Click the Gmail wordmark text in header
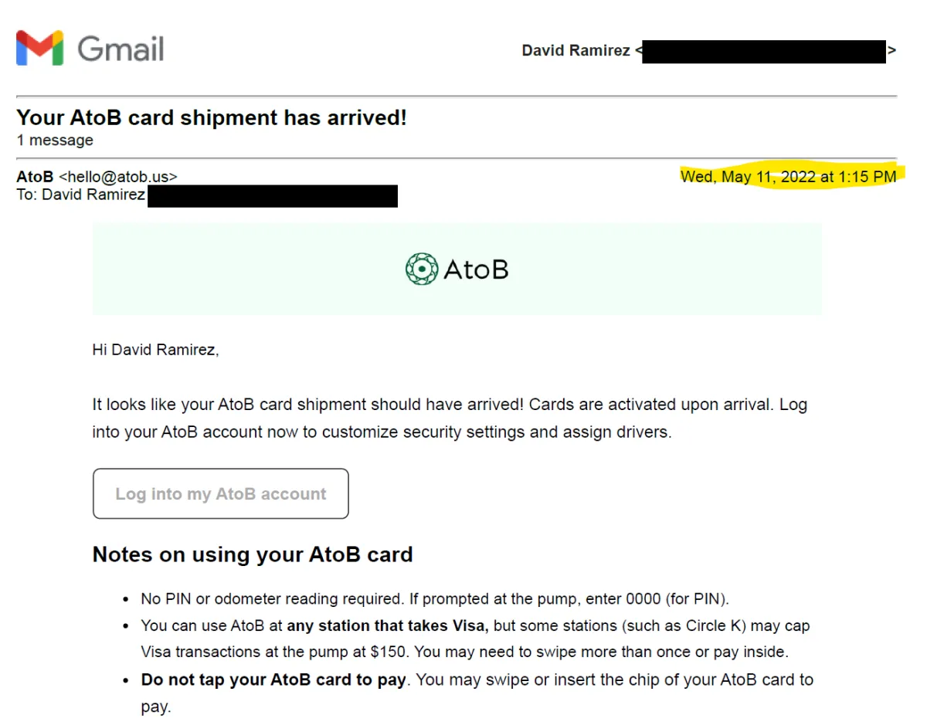927x722 pixels. click(121, 49)
